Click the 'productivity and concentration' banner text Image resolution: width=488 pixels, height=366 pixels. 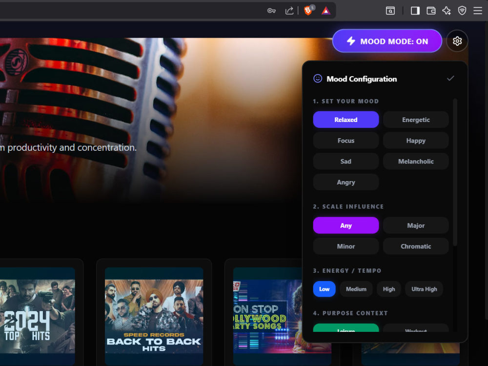tap(72, 147)
